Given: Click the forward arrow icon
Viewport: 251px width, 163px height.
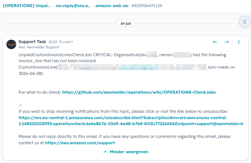Looking at the screenshot, I should click(x=227, y=42).
